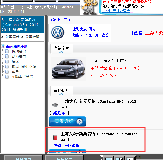
Task: Select 底盘 in the manual tree
Action: [15, 61]
